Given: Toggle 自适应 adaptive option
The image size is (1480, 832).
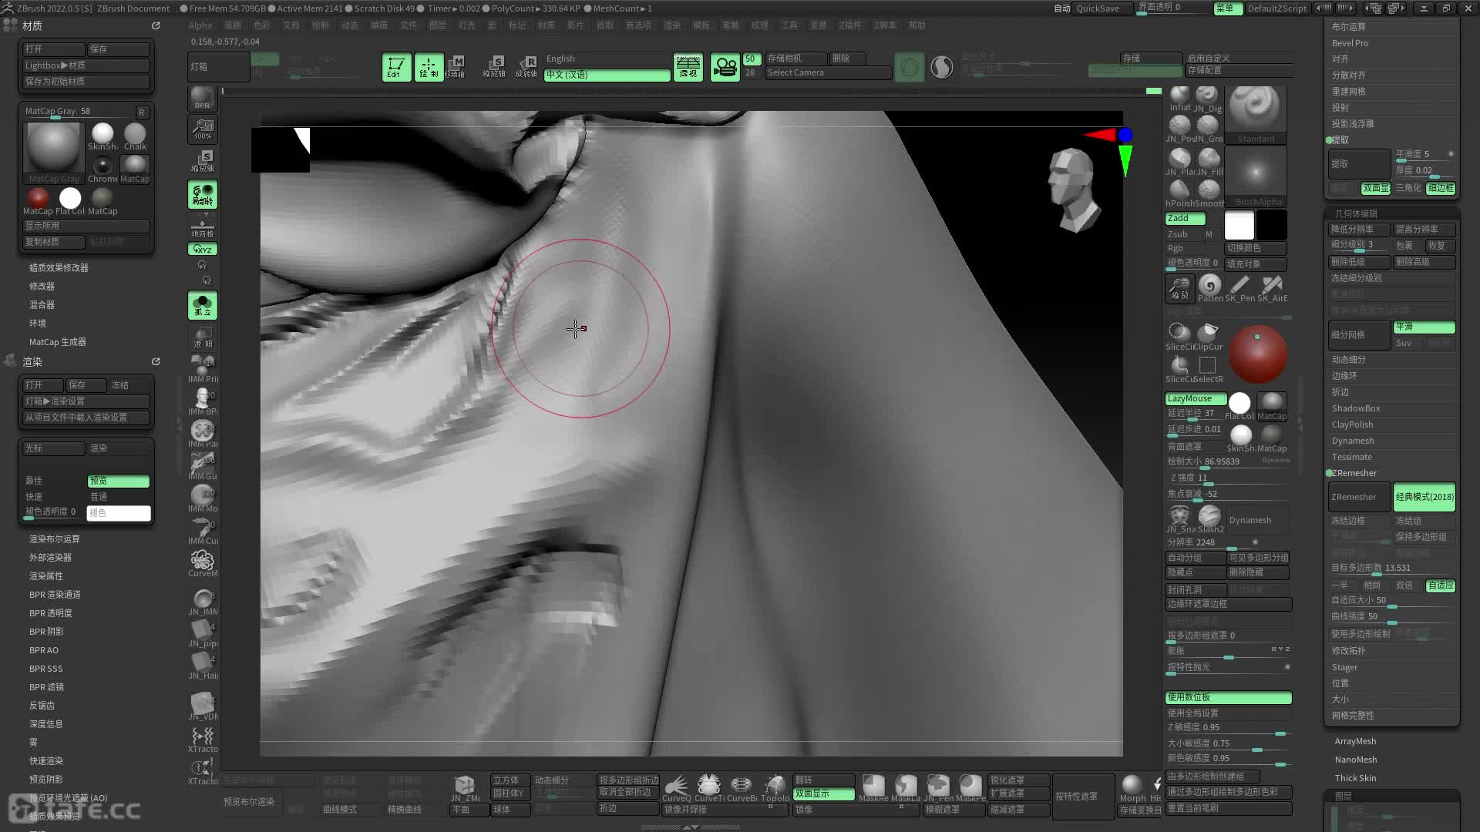Looking at the screenshot, I should 1440,585.
